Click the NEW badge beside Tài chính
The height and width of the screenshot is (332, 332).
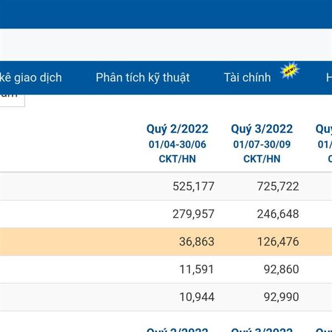(289, 71)
